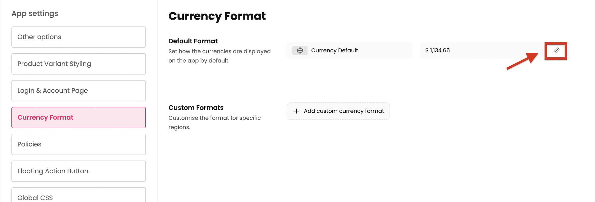Open Login & Account Page settings
Viewport: 595px width, 202px height.
pos(78,91)
